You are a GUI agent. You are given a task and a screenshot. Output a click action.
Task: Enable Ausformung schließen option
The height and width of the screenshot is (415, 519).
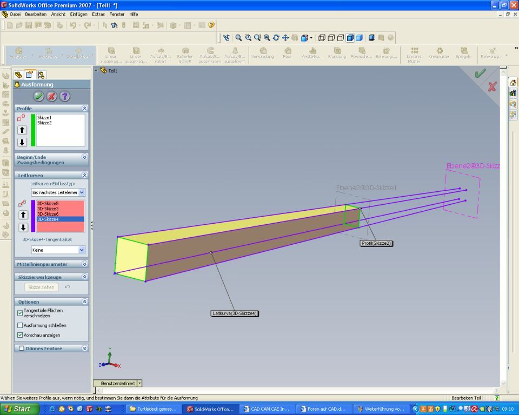coord(20,325)
